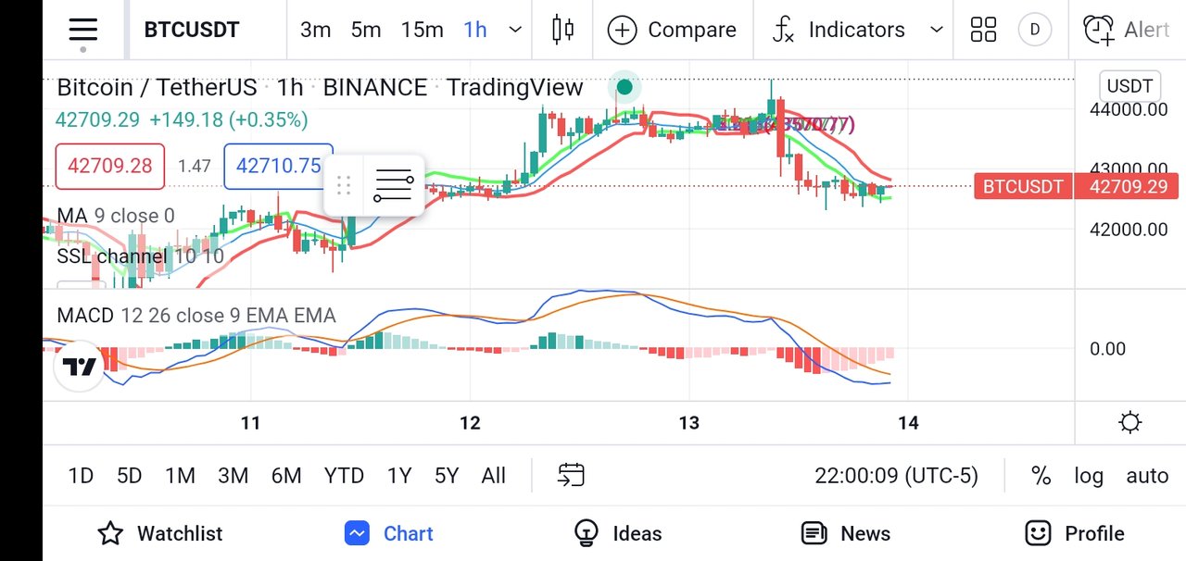
Task: Select the 15m timeframe
Action: pyautogui.click(x=423, y=30)
